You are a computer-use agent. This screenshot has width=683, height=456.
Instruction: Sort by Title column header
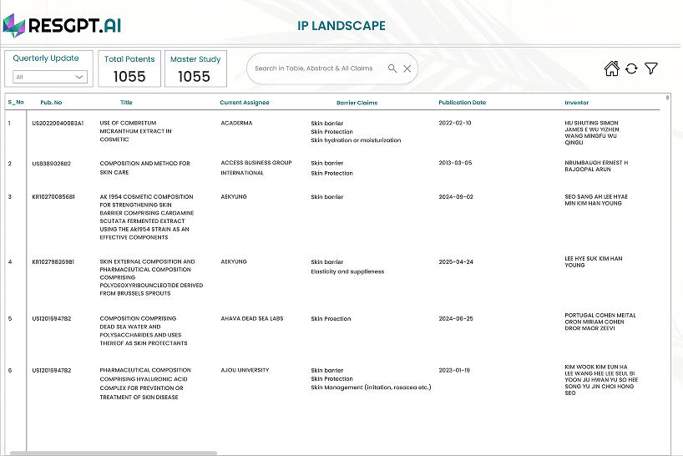point(126,103)
